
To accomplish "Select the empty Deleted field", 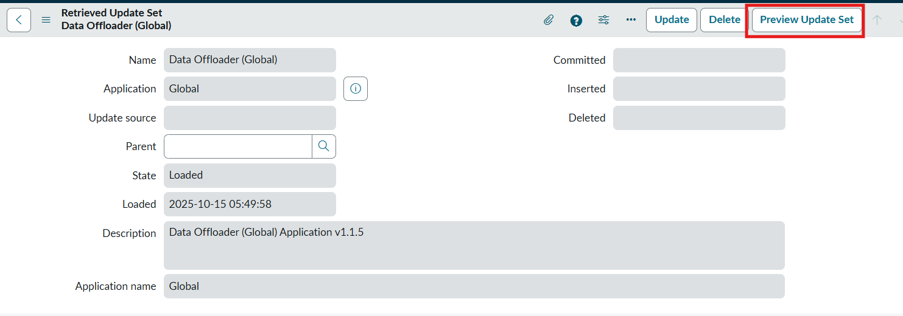I will [699, 118].
